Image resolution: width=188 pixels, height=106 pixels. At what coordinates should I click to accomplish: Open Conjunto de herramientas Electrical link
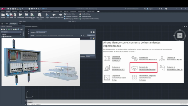(147, 68)
